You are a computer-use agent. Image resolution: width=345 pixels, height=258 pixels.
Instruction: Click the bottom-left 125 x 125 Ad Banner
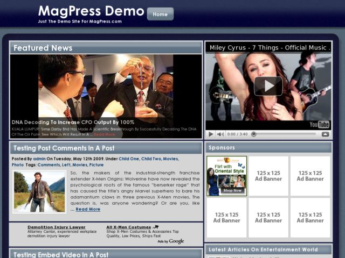(226, 218)
